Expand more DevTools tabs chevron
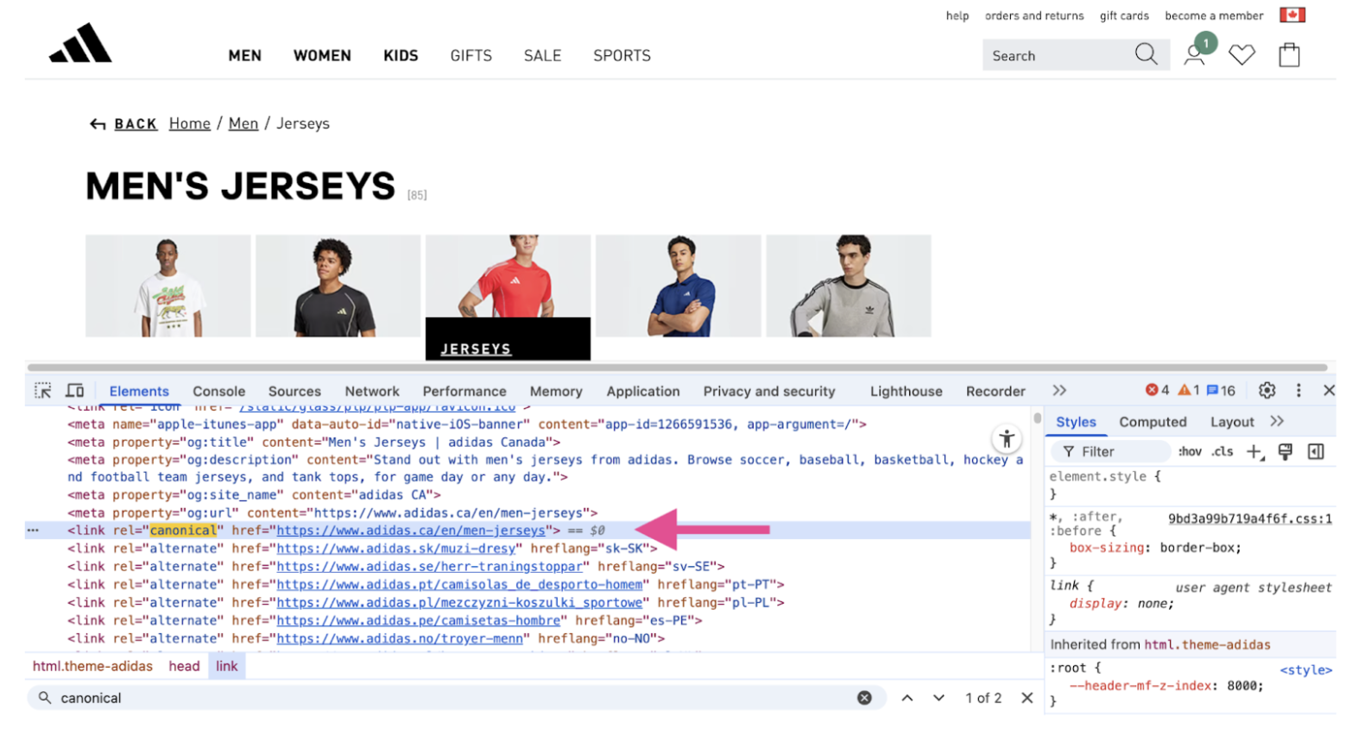The image size is (1371, 754). point(1059,391)
